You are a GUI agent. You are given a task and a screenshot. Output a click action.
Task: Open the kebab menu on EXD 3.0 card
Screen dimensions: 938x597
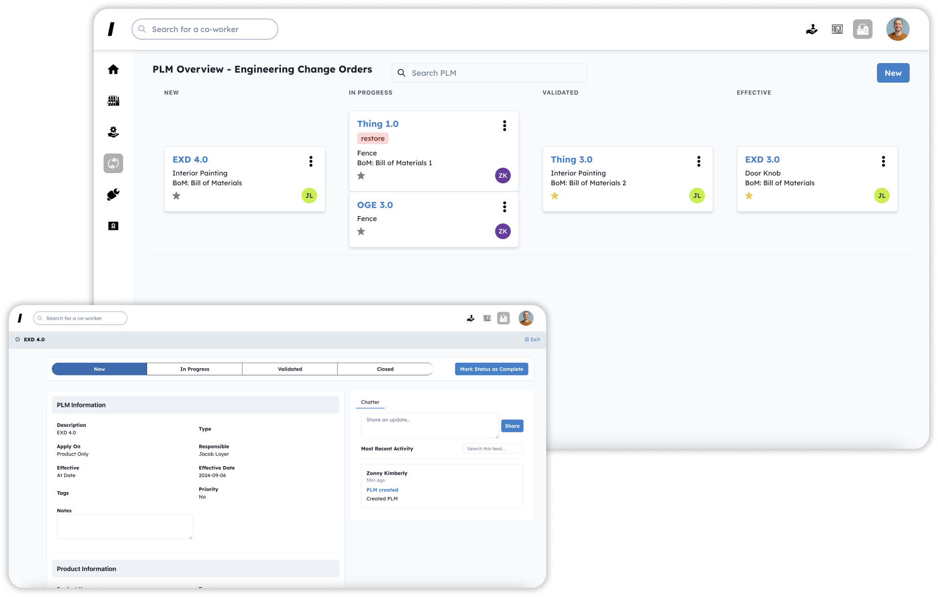click(x=883, y=161)
